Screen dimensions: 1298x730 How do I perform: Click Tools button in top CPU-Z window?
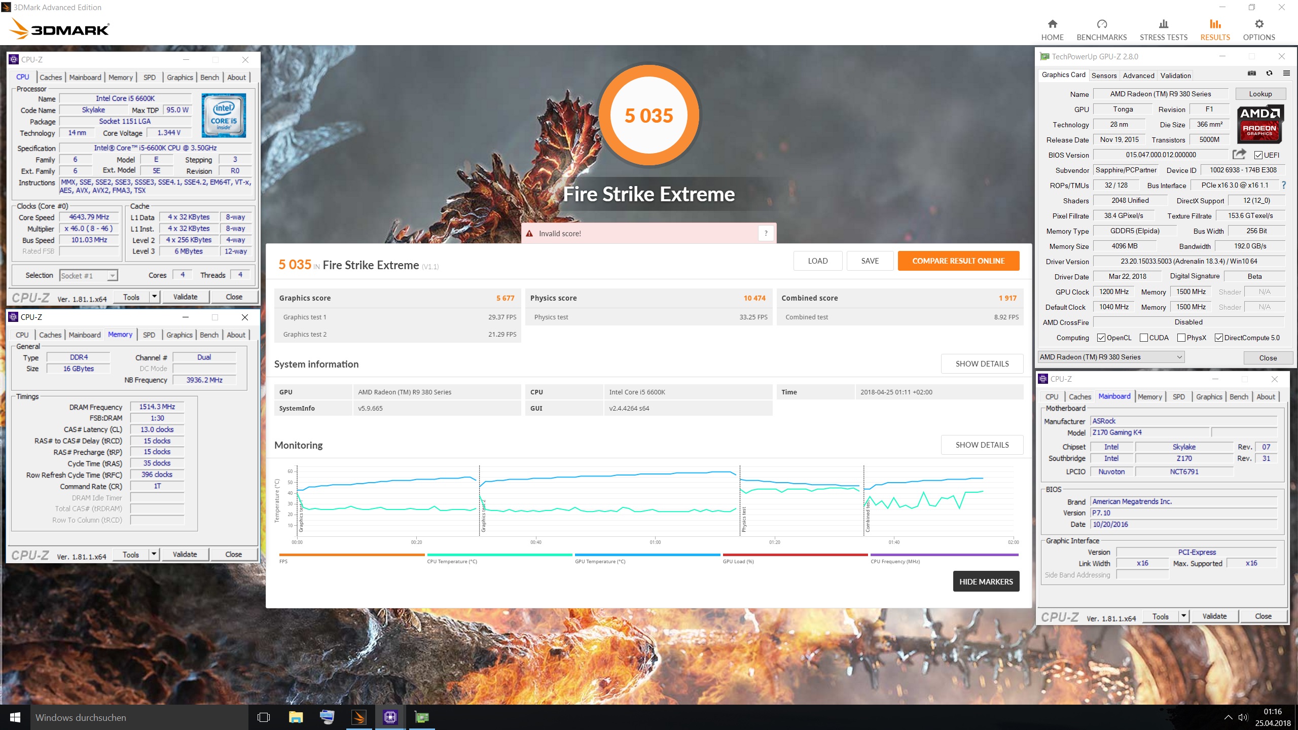[x=131, y=297]
